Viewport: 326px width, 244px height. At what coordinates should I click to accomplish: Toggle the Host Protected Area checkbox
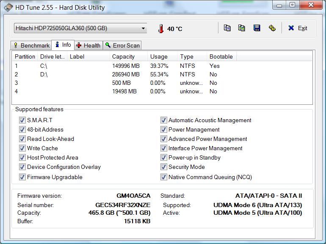tap(22, 157)
